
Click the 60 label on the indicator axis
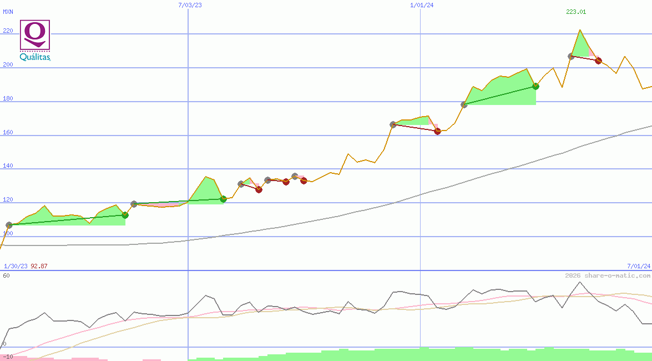(6, 275)
